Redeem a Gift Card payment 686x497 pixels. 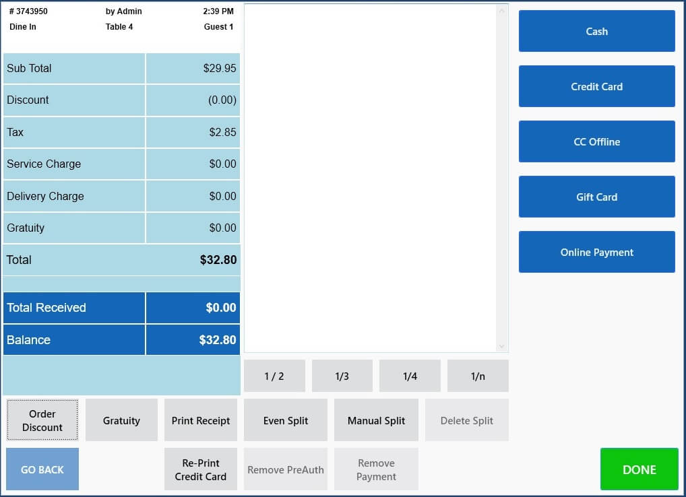[x=596, y=196]
